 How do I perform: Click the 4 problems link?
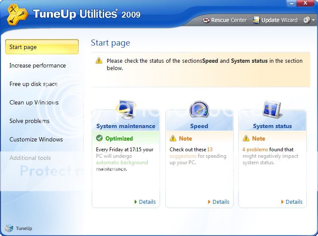pos(255,150)
